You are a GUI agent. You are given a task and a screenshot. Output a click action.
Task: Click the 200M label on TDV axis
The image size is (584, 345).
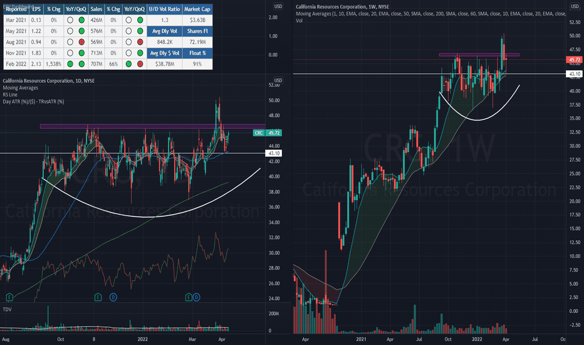click(x=274, y=314)
